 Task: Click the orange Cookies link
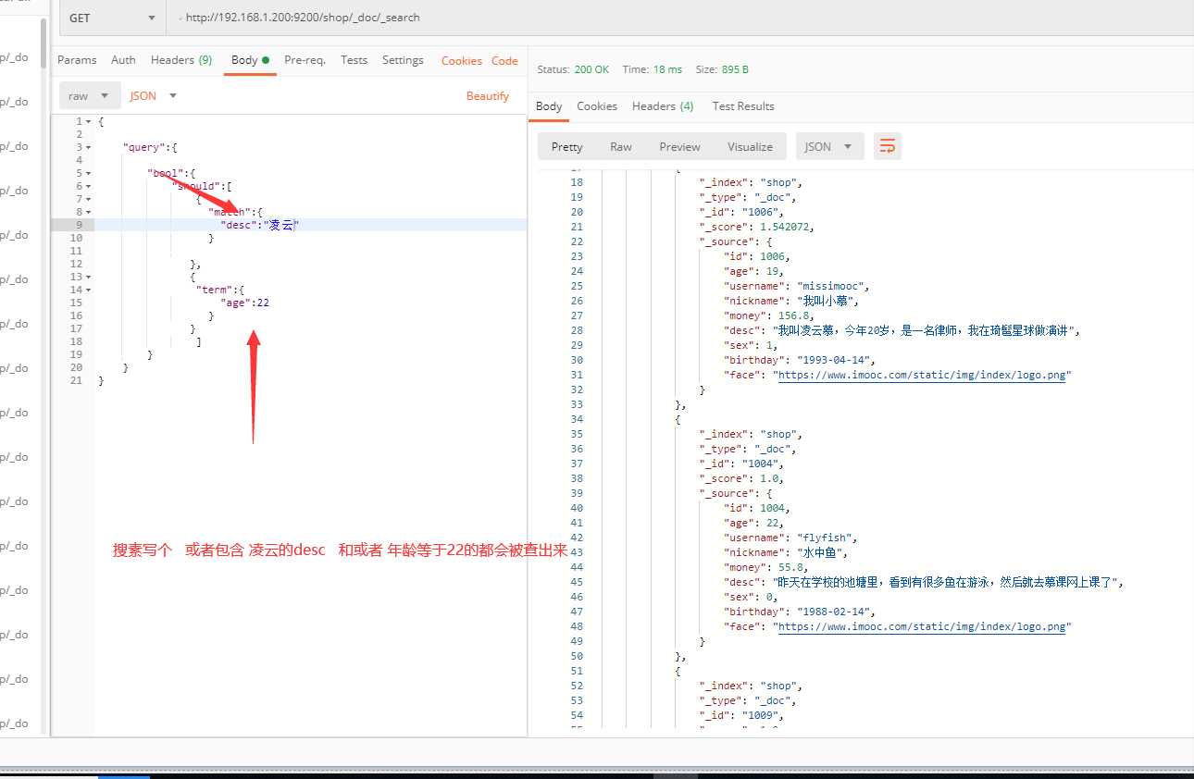[x=461, y=61]
